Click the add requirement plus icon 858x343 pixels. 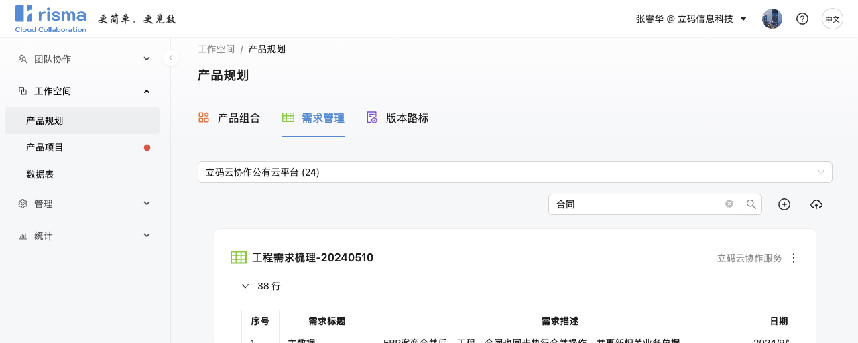click(784, 204)
